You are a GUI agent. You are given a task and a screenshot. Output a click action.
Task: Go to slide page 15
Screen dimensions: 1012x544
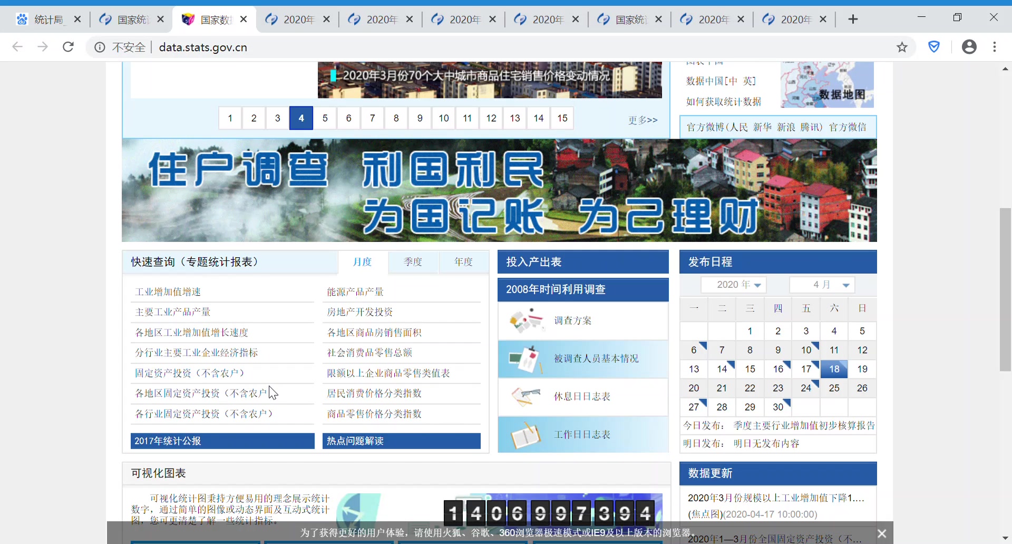562,118
